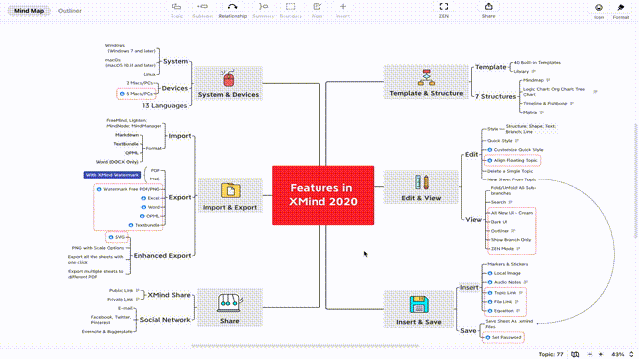
Task: Open the note icon next to Library
Action: [533, 71]
